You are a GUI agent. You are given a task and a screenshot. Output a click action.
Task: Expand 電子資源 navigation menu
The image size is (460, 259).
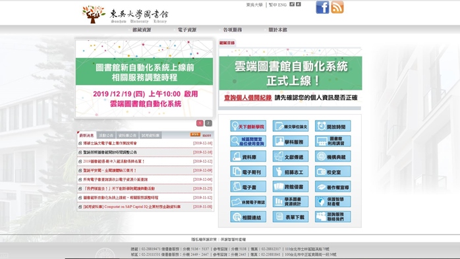(x=187, y=30)
